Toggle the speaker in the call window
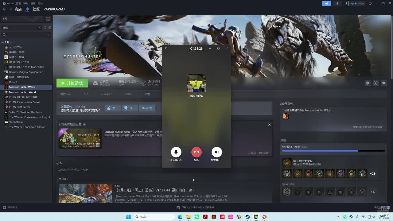This screenshot has height=221, width=393. tap(217, 152)
